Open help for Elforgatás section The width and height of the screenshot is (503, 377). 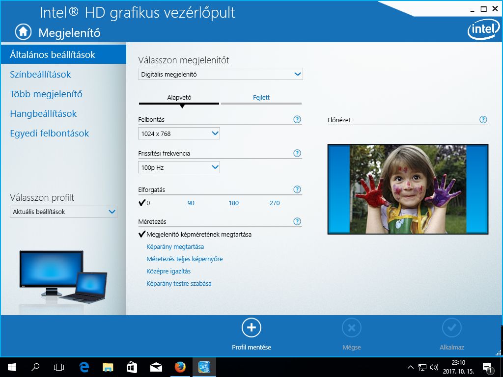tap(297, 189)
